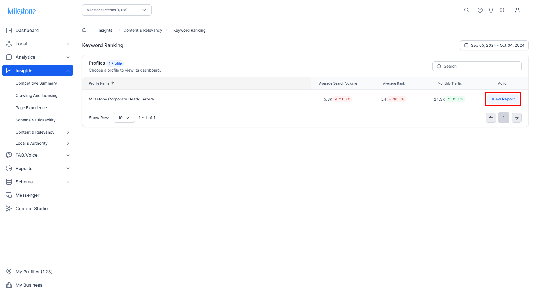This screenshot has width=535, height=300.
Task: Click the home breadcrumb icon
Action: click(x=84, y=30)
